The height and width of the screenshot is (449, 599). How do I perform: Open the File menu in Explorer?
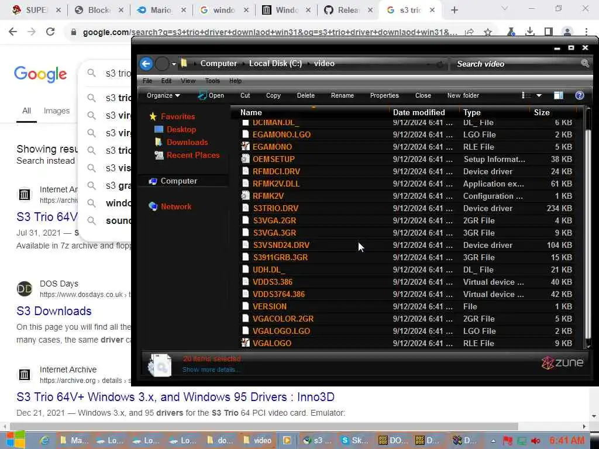click(x=147, y=81)
